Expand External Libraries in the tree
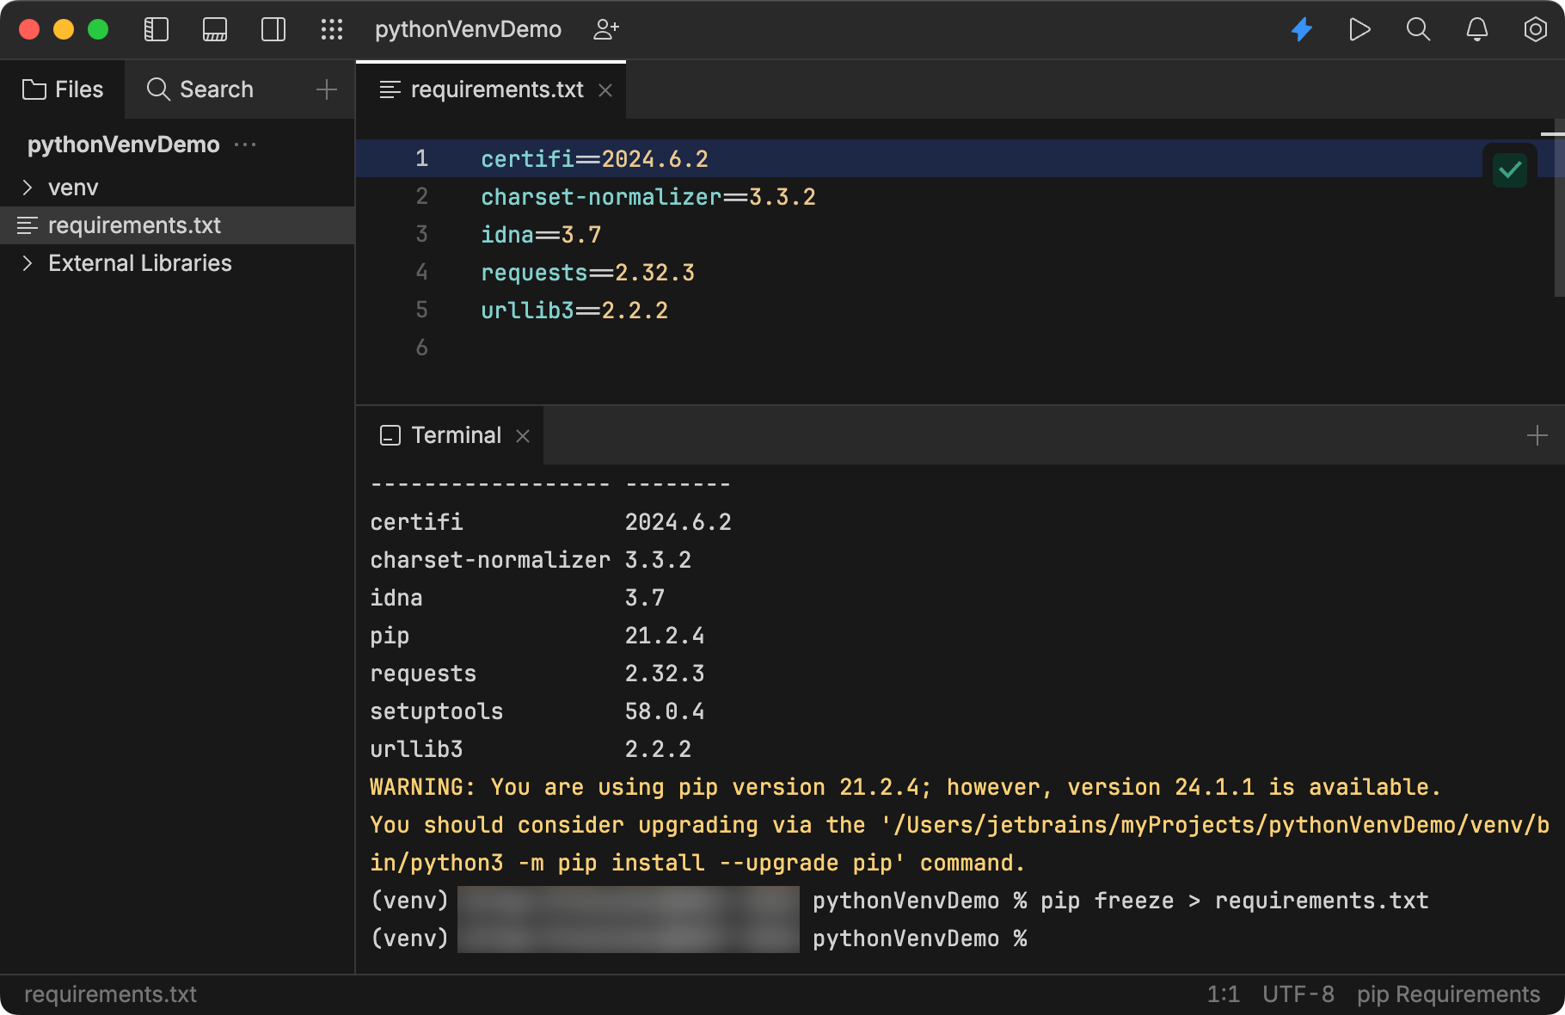This screenshot has height=1015, width=1565. click(28, 263)
